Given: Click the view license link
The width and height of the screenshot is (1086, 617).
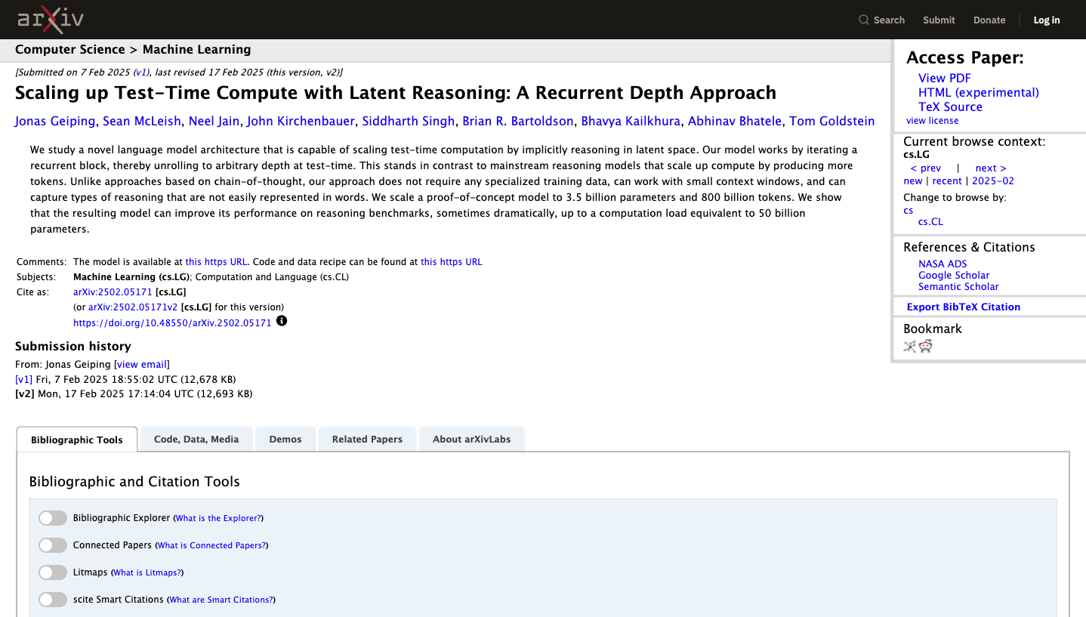Looking at the screenshot, I should 933,121.
